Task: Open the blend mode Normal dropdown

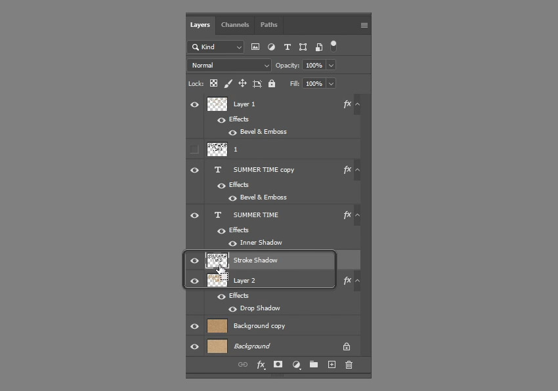Action: [x=228, y=65]
